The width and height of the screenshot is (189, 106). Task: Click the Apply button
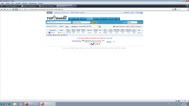(67, 26)
